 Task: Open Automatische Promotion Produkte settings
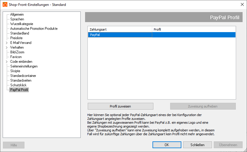pos(34,29)
